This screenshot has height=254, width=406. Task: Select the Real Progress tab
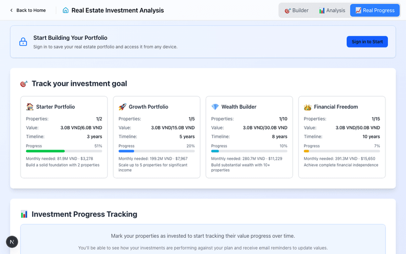[x=375, y=10]
